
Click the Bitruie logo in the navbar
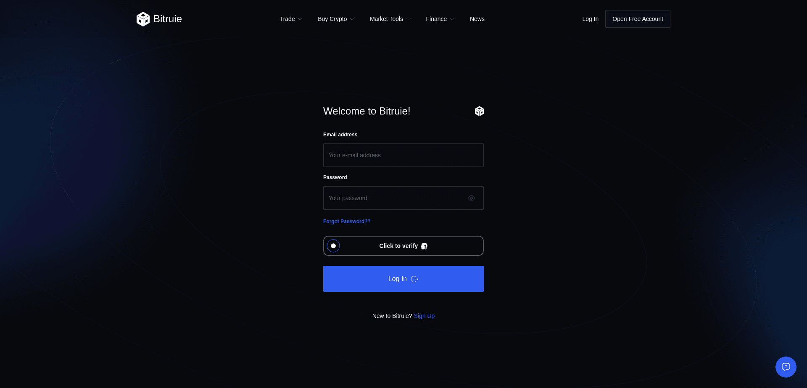coord(159,19)
